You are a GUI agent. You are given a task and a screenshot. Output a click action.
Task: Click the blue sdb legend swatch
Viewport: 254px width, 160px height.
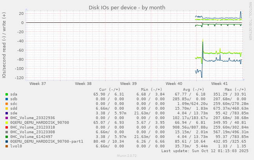click(x=7, y=99)
